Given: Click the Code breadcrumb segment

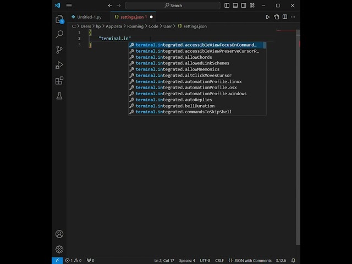Looking at the screenshot, I should [153, 26].
